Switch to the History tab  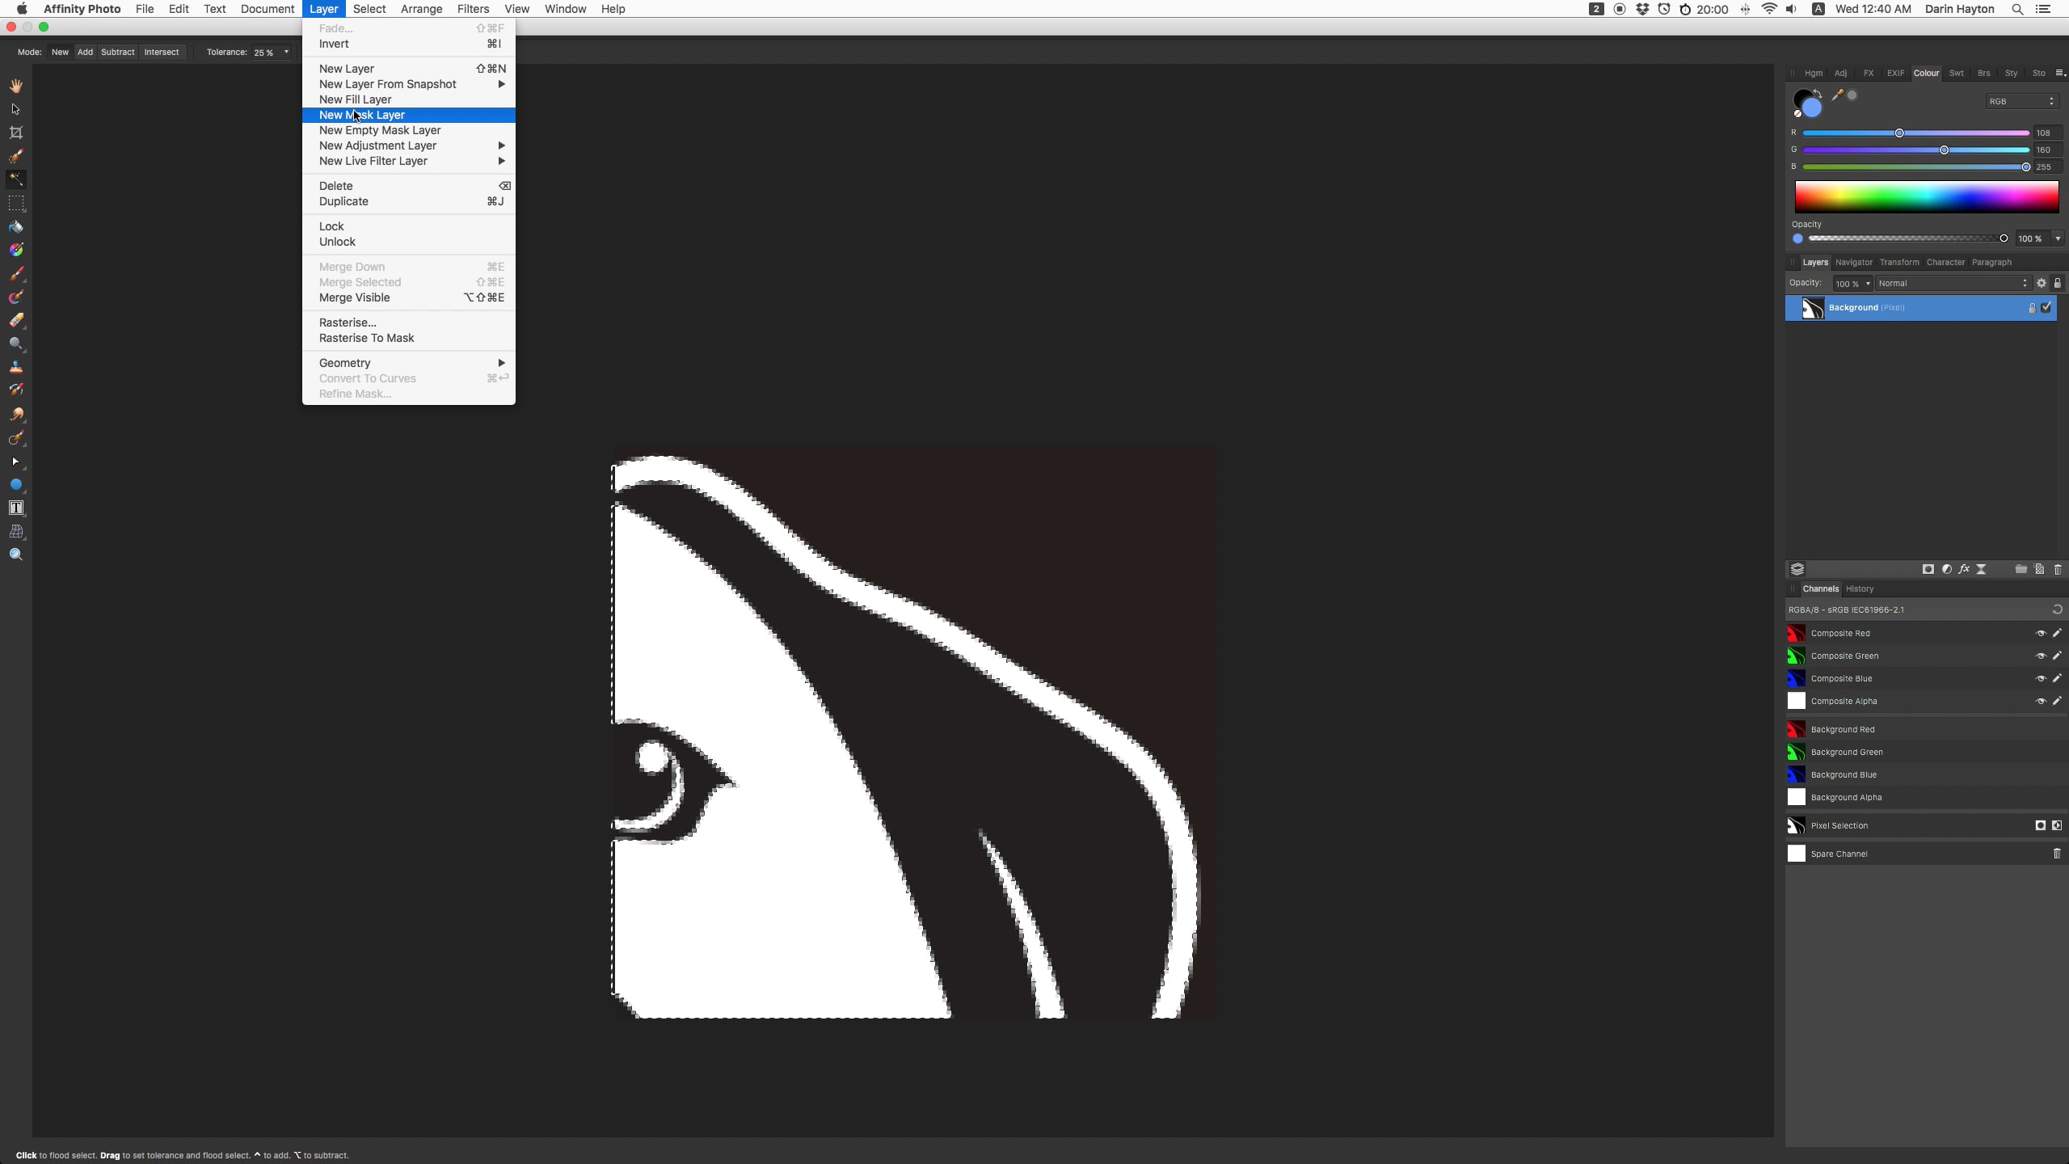1860,588
